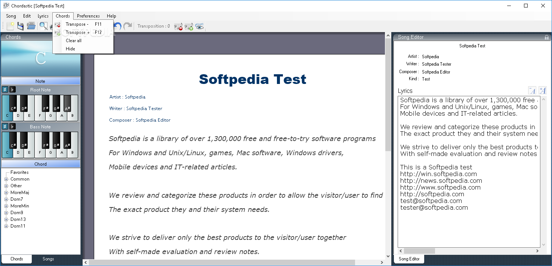Enable sharp notation for Bass Note
The height and width of the screenshot is (266, 552).
[x=5, y=126]
